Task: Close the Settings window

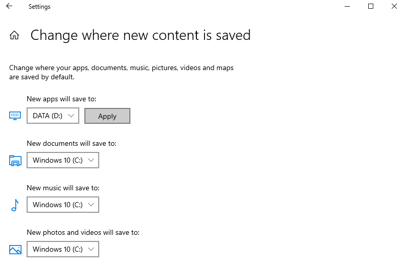Action: pos(394,7)
